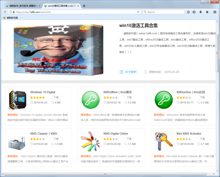Click the size 1.6 MB
Viewport: 220px width, 177px height.
[x=59, y=144]
